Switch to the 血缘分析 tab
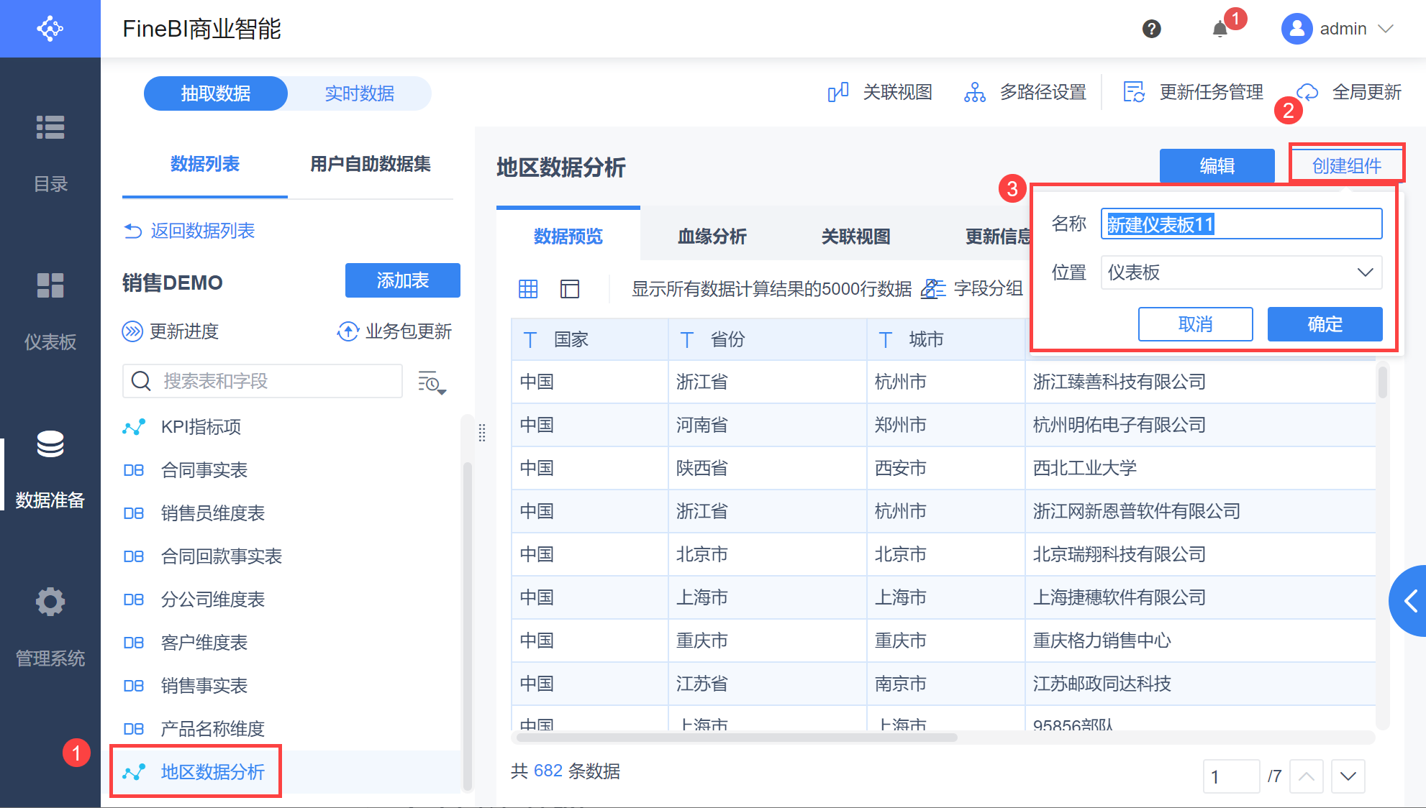 click(712, 237)
